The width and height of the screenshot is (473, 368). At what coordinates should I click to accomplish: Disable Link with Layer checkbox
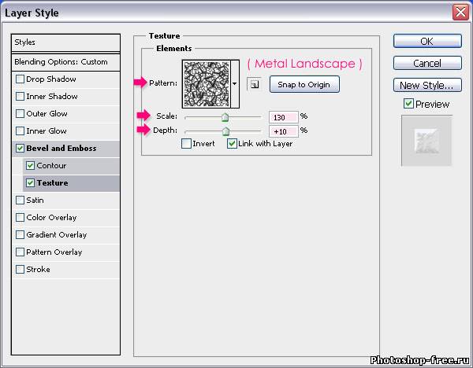pyautogui.click(x=232, y=144)
